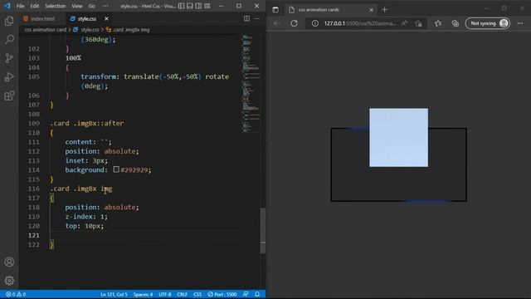Open the Extensions view

9,96
